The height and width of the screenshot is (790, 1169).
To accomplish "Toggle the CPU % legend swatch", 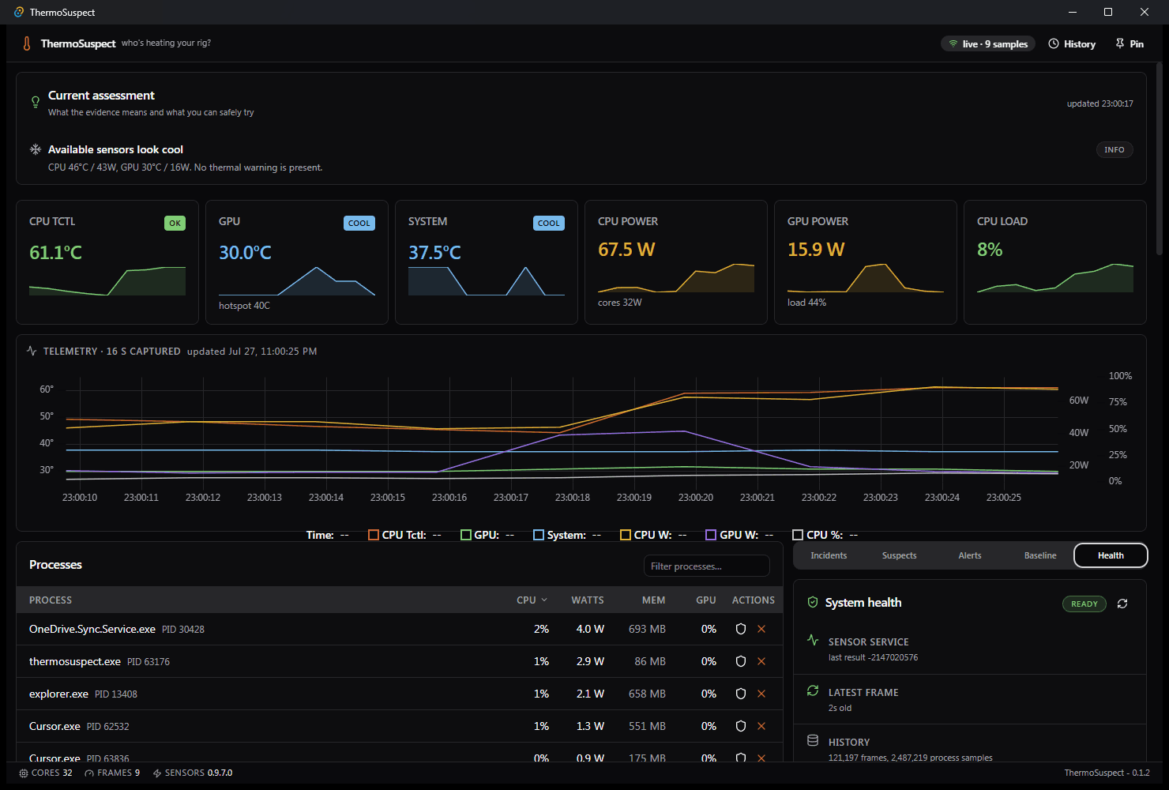I will click(798, 535).
